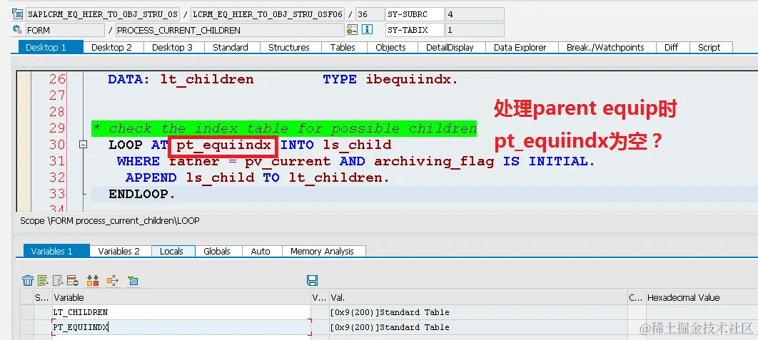Screen dimensions: 758x340
Task: Open the Data Explorer tab
Action: pos(521,47)
